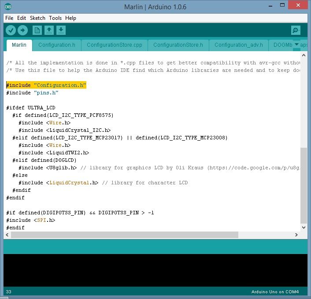Image resolution: width=311 pixels, height=299 pixels.
Task: Click "Arduino Uno on COM4" status text
Action: (275, 292)
